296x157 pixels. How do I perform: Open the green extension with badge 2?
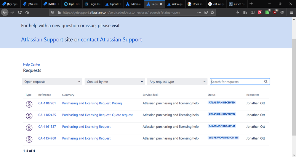click(268, 12)
